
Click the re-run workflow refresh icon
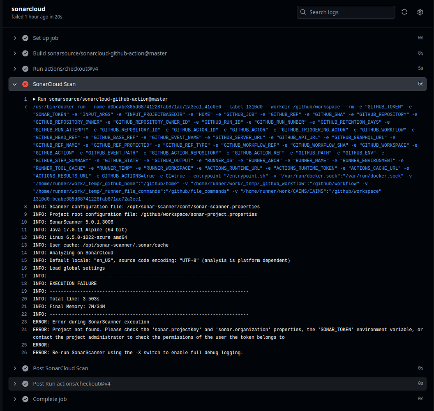click(x=404, y=12)
